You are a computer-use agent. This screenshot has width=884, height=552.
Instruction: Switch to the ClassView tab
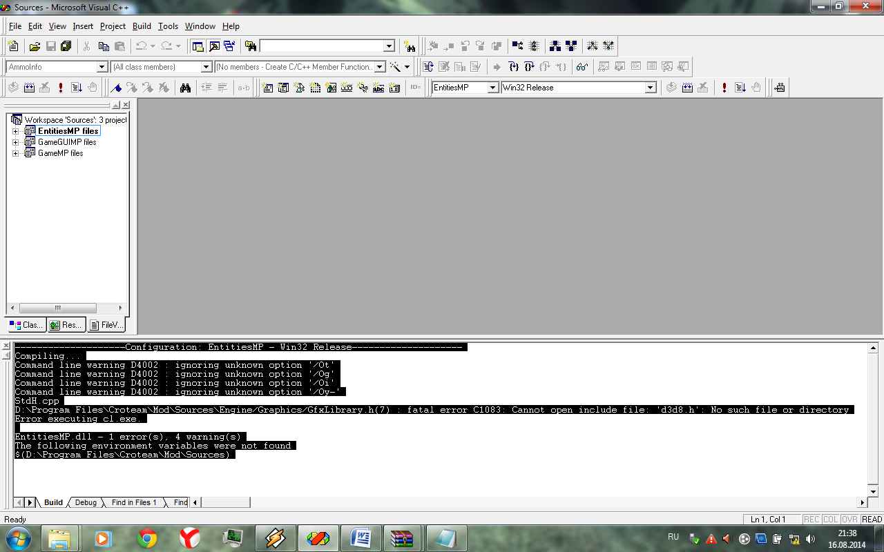coord(26,325)
